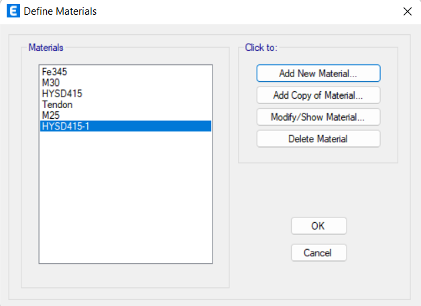Viewport: 421px width, 306px height.
Task: Click the Define Materials title text
Action: click(60, 11)
